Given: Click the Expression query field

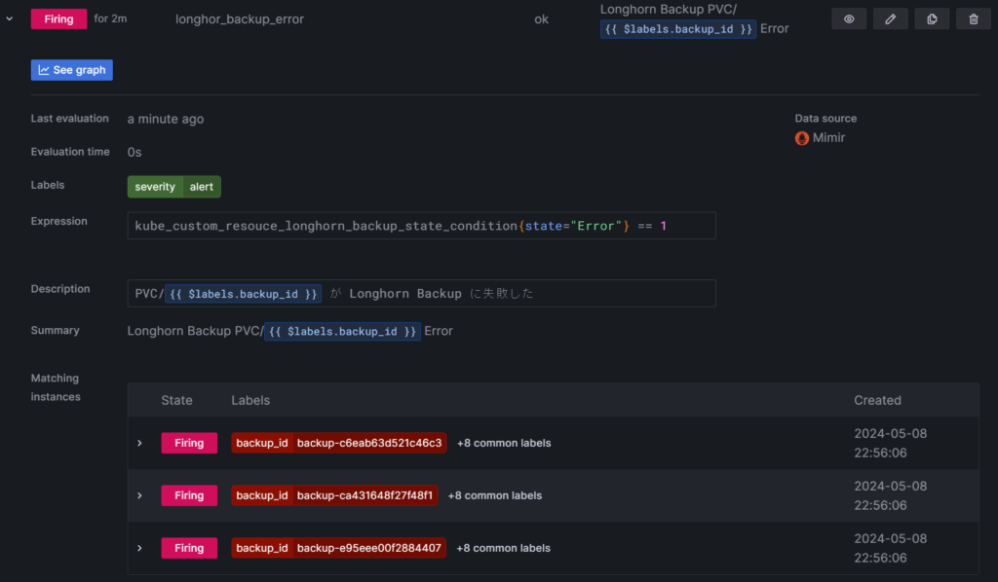Looking at the screenshot, I should pyautogui.click(x=421, y=226).
